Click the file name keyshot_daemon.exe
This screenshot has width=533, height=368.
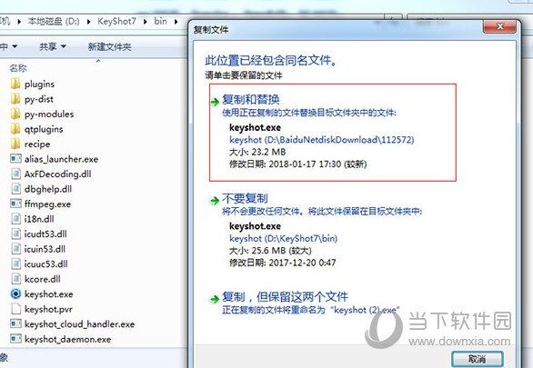[x=67, y=339]
